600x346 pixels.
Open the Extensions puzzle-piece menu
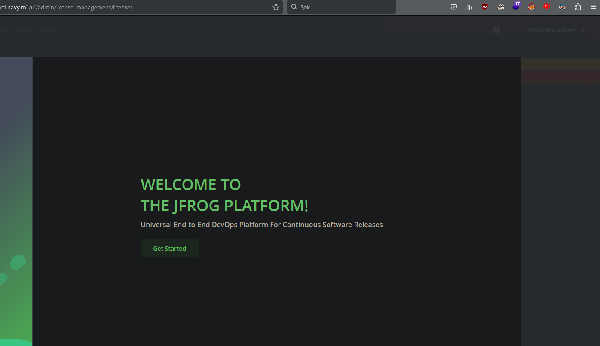point(578,7)
